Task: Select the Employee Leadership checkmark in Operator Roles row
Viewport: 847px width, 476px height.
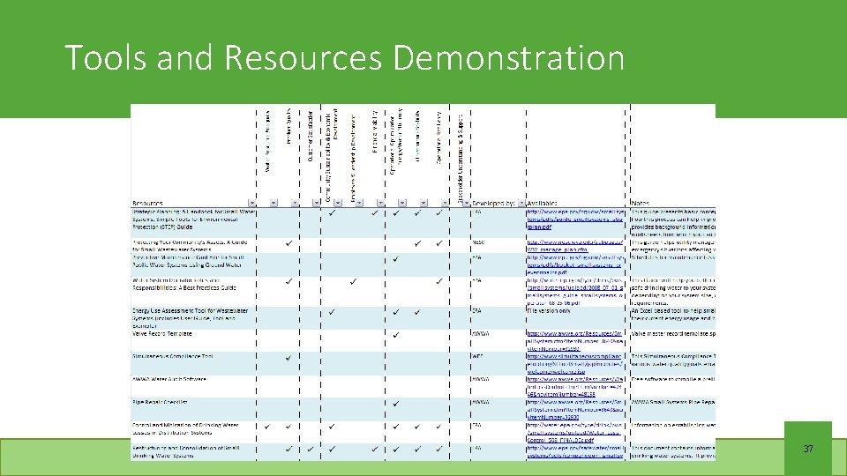Action: click(353, 282)
